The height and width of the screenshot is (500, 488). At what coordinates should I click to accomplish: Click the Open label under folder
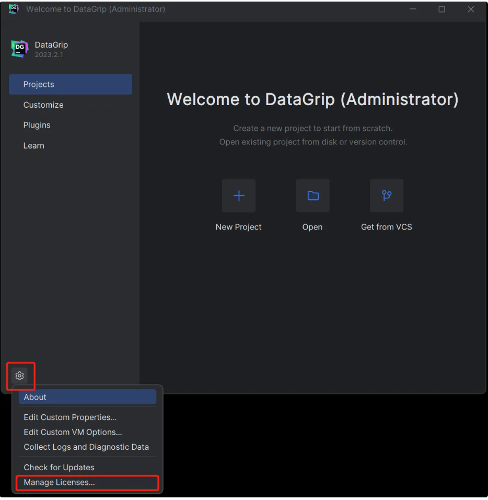[x=312, y=227]
